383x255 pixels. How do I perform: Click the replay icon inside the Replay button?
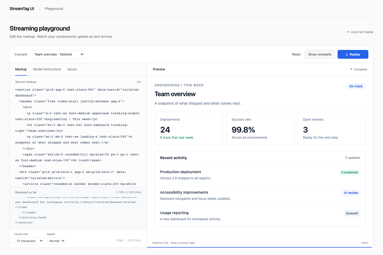point(347,54)
